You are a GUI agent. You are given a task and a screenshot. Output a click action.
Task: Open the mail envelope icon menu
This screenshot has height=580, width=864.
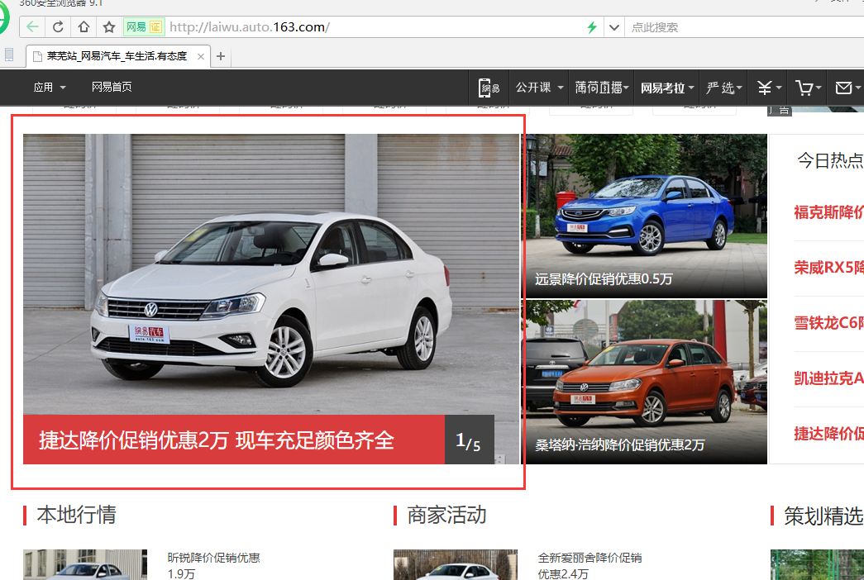[846, 88]
